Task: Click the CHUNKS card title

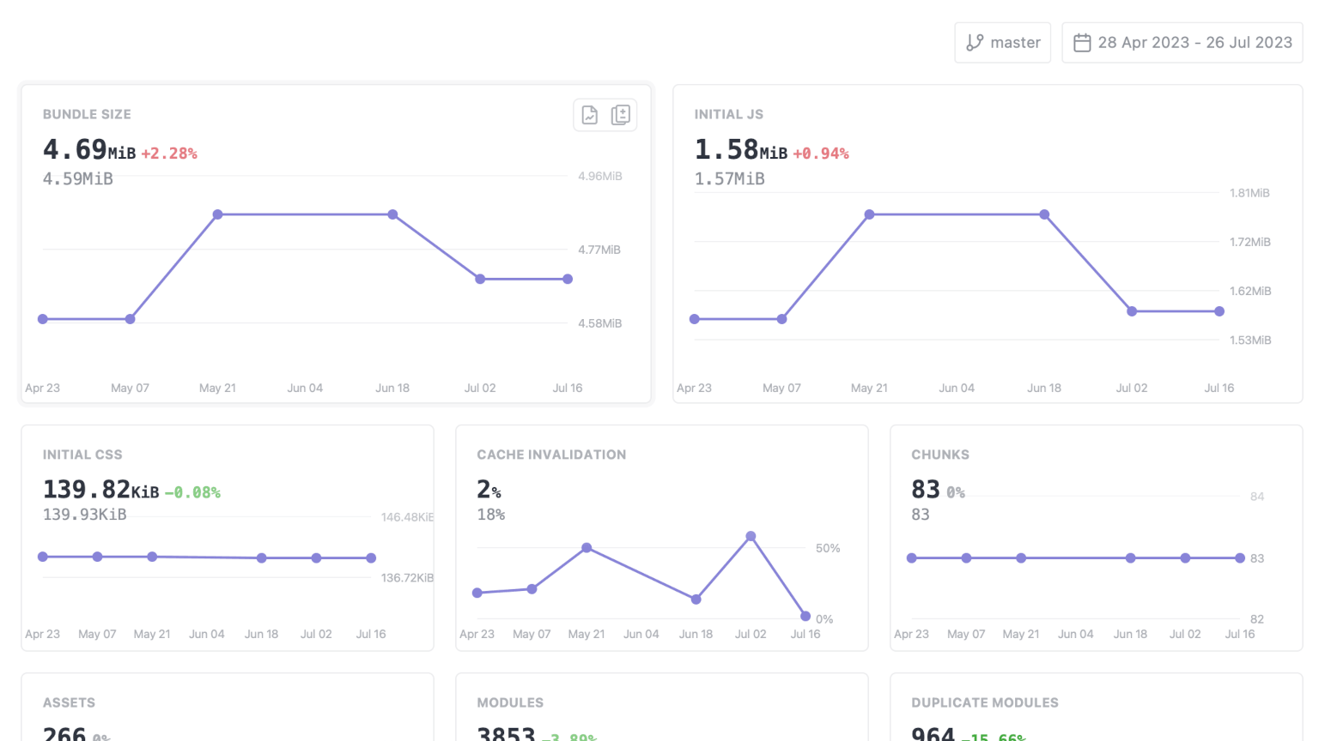Action: click(x=940, y=455)
